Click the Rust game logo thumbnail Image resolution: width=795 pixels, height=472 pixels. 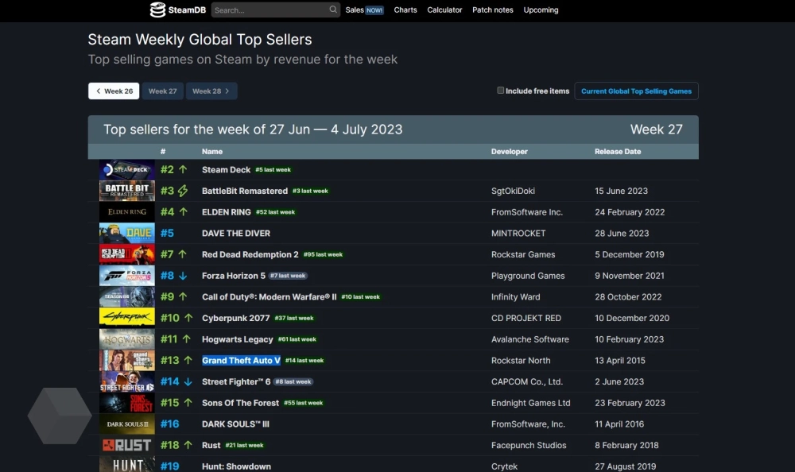[126, 446]
